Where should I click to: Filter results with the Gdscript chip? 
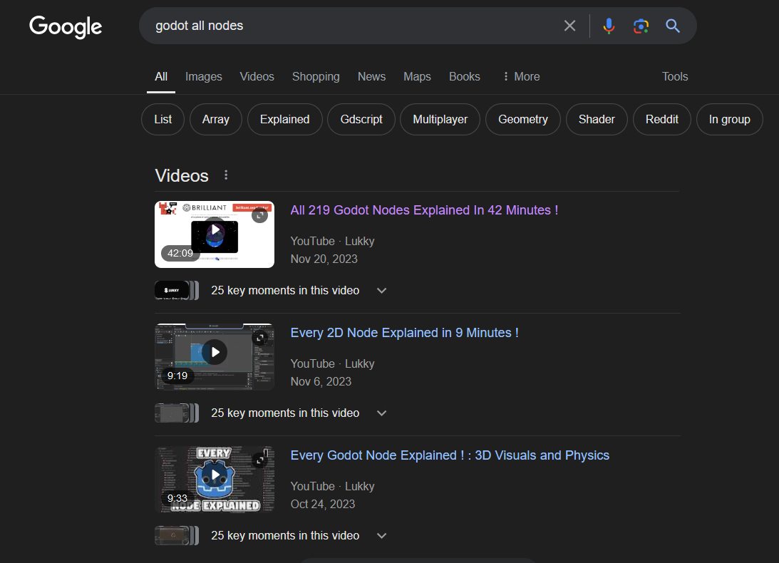tap(361, 120)
